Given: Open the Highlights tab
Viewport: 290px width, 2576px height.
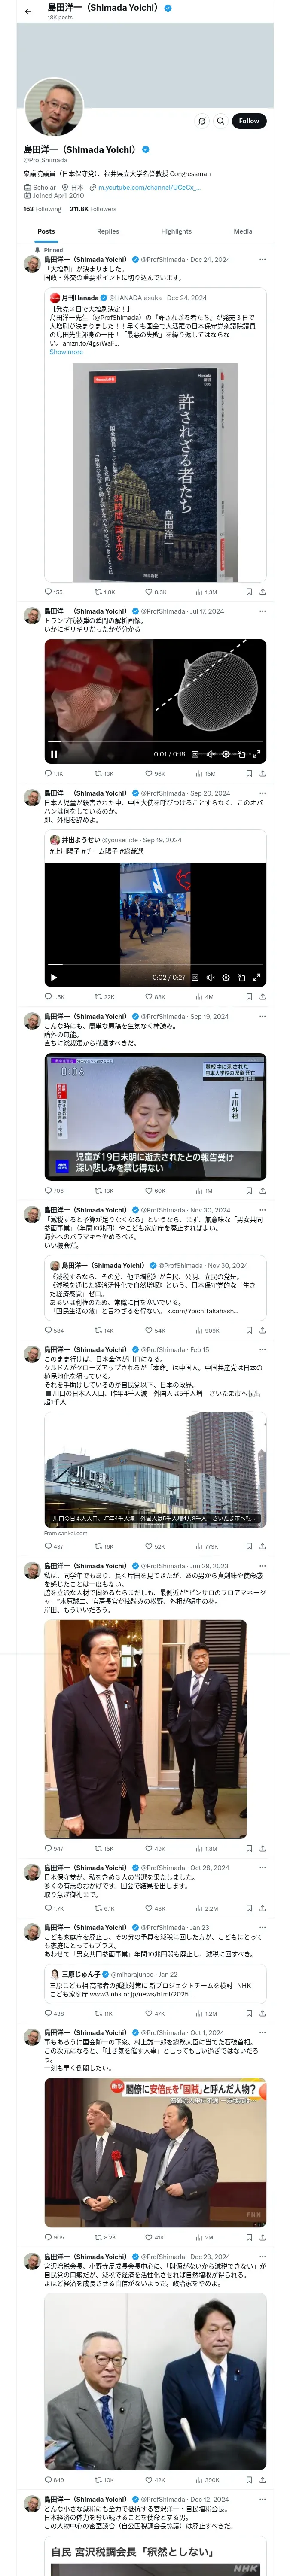Looking at the screenshot, I should (x=176, y=231).
